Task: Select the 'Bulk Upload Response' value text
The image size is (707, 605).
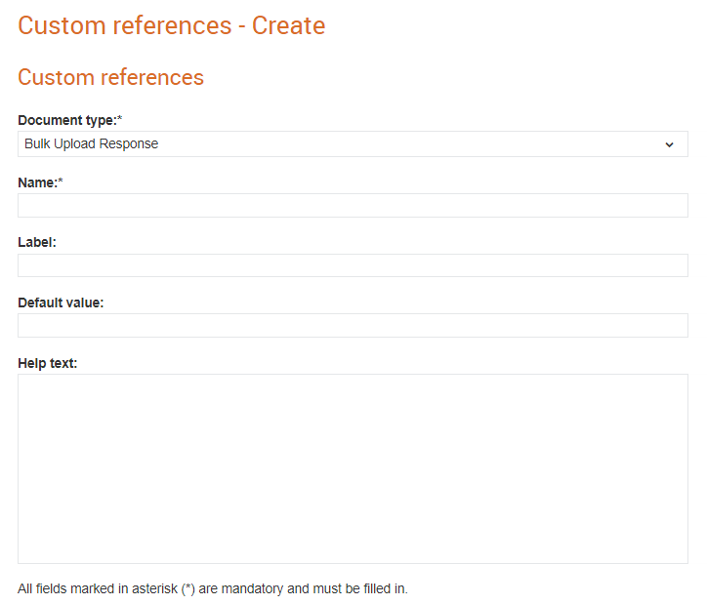Action: tap(91, 143)
